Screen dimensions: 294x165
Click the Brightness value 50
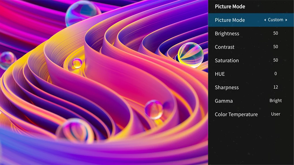(276, 33)
